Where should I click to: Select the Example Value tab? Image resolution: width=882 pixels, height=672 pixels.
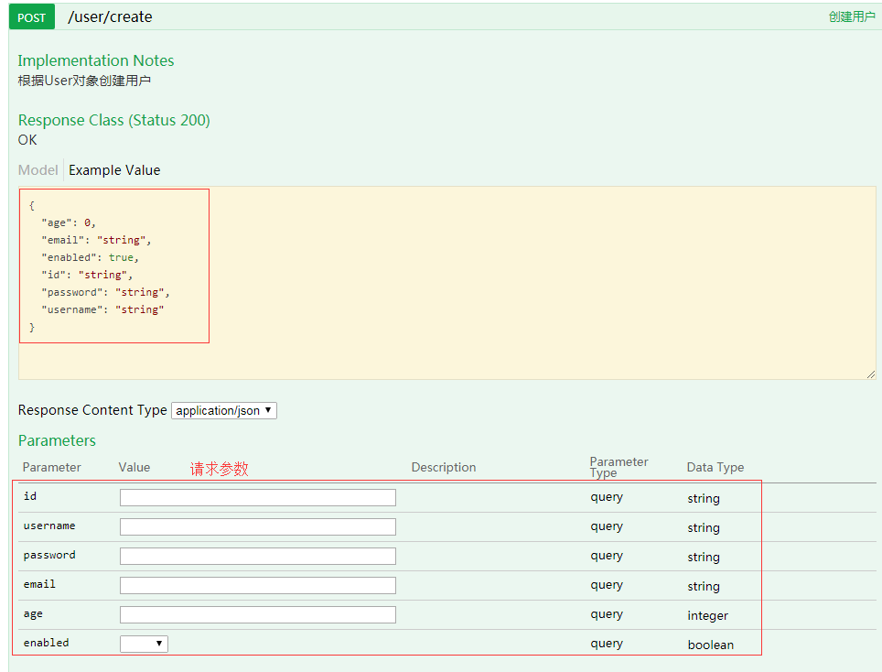[114, 170]
